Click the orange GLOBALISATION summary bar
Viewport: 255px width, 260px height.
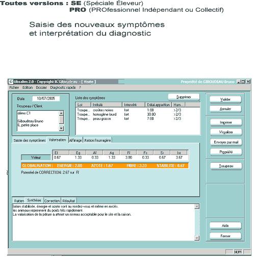pos(105,166)
